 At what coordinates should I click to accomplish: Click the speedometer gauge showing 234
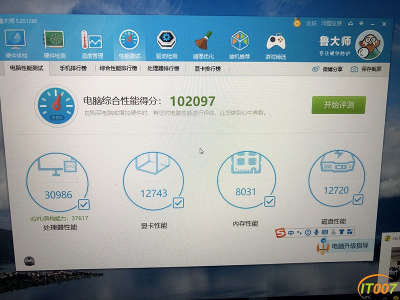click(56, 106)
